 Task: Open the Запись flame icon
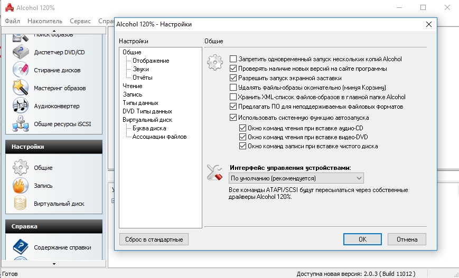tap(21, 186)
